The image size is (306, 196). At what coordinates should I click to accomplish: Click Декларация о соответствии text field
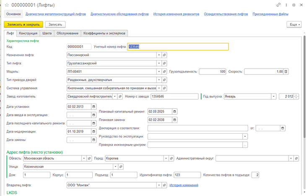point(198,128)
